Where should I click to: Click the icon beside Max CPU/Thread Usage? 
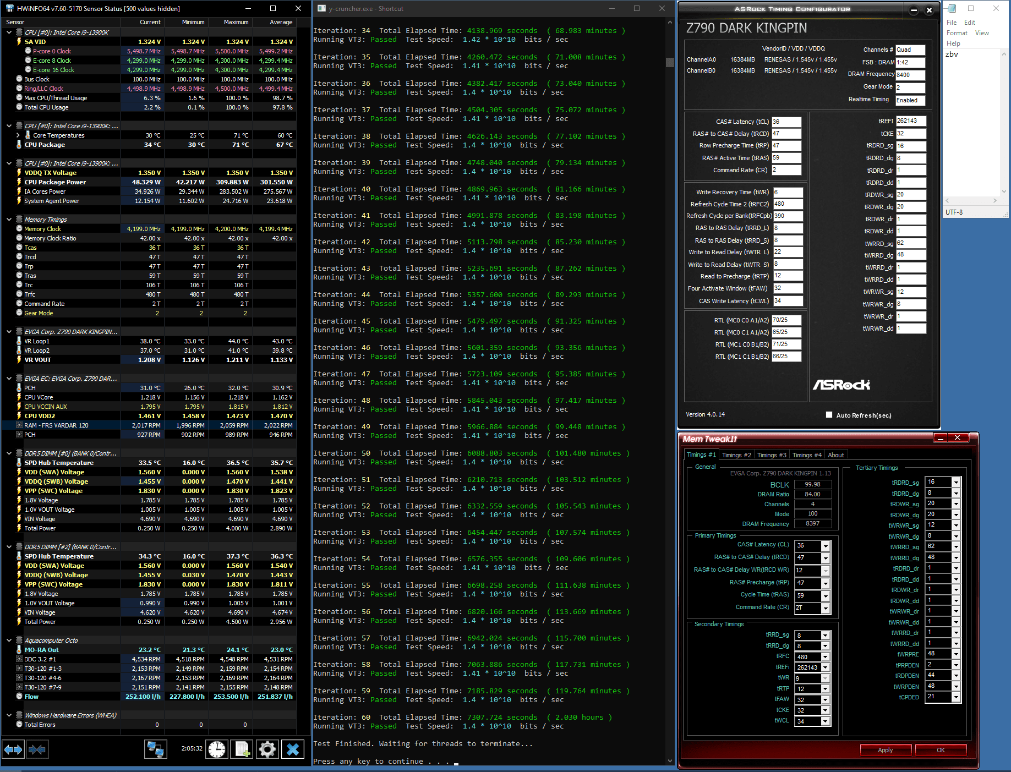pos(19,98)
